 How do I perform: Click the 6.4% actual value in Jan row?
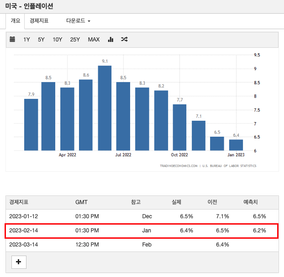187,231
